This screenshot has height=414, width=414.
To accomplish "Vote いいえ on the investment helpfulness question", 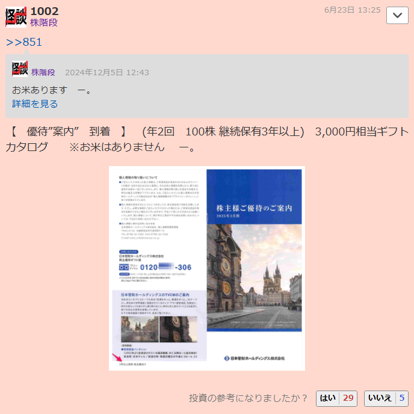I will [x=386, y=398].
